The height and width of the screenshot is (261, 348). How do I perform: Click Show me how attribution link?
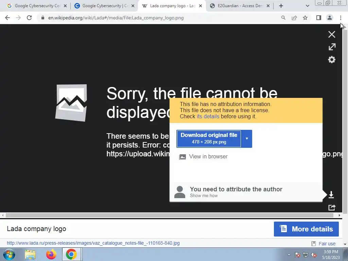(204, 195)
